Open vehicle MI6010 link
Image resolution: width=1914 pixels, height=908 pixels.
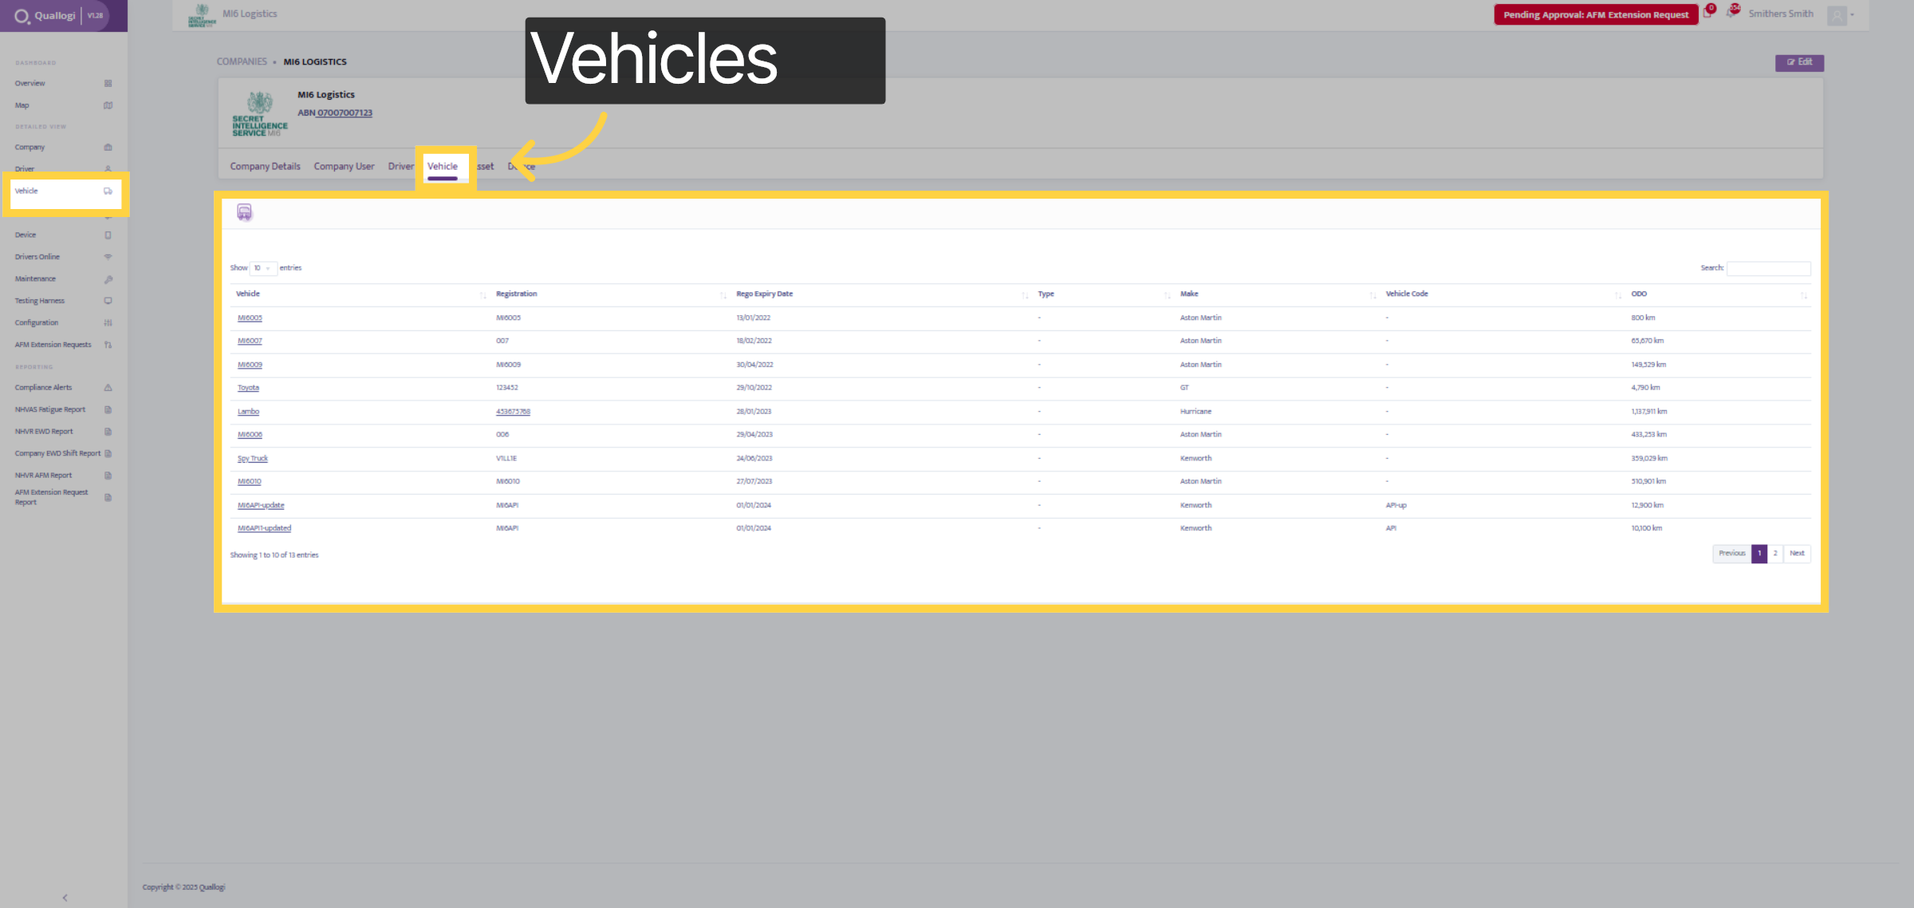pos(249,482)
